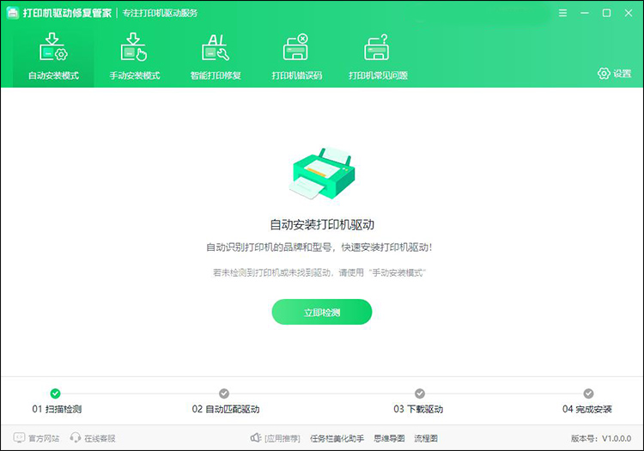Open the hamburger menu in title bar

tap(562, 13)
